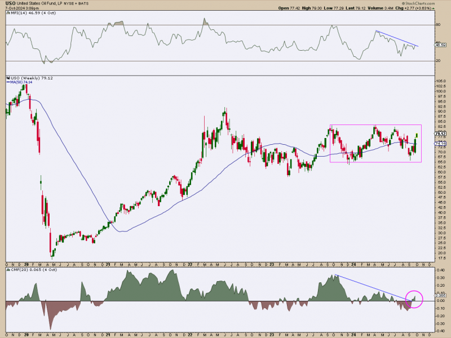
Task: Click the Low 77.29 quote value
Action: point(334,8)
